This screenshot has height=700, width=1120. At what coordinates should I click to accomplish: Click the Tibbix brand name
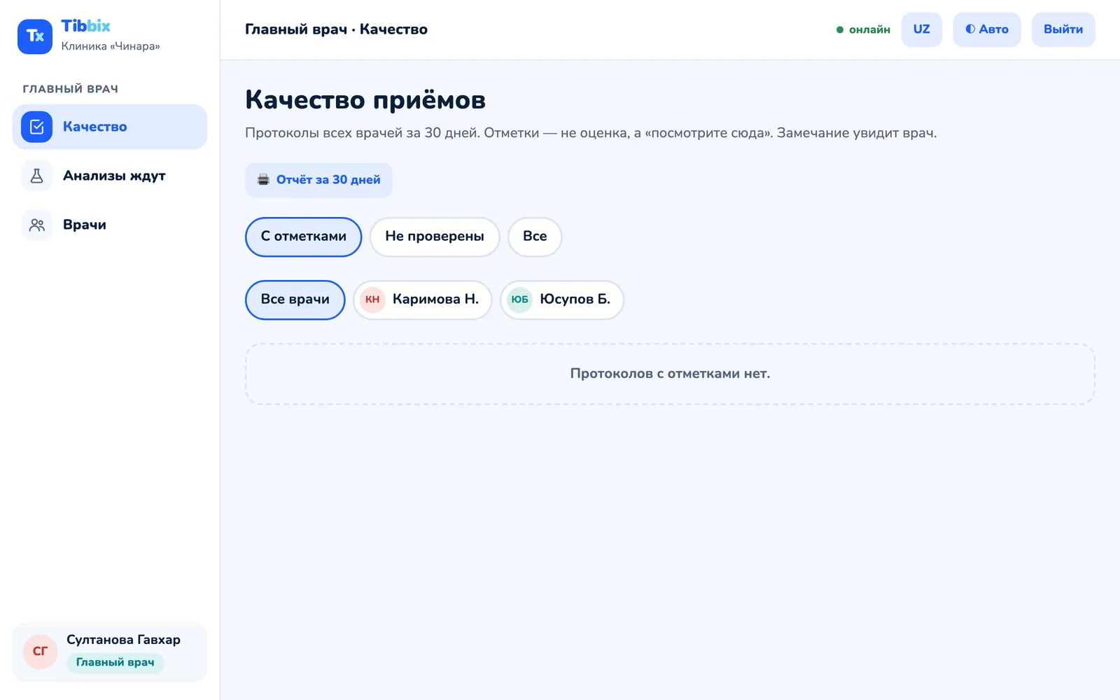pos(85,26)
